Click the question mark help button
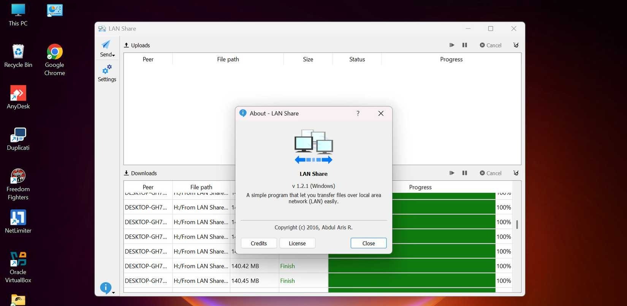Image resolution: width=627 pixels, height=306 pixels. (x=358, y=114)
